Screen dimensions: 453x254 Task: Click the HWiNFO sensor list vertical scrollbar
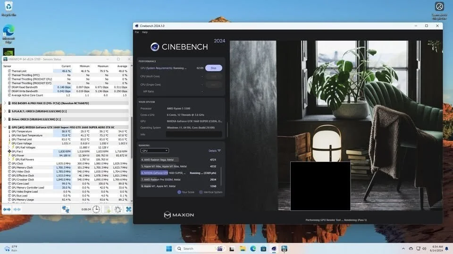(x=132, y=137)
